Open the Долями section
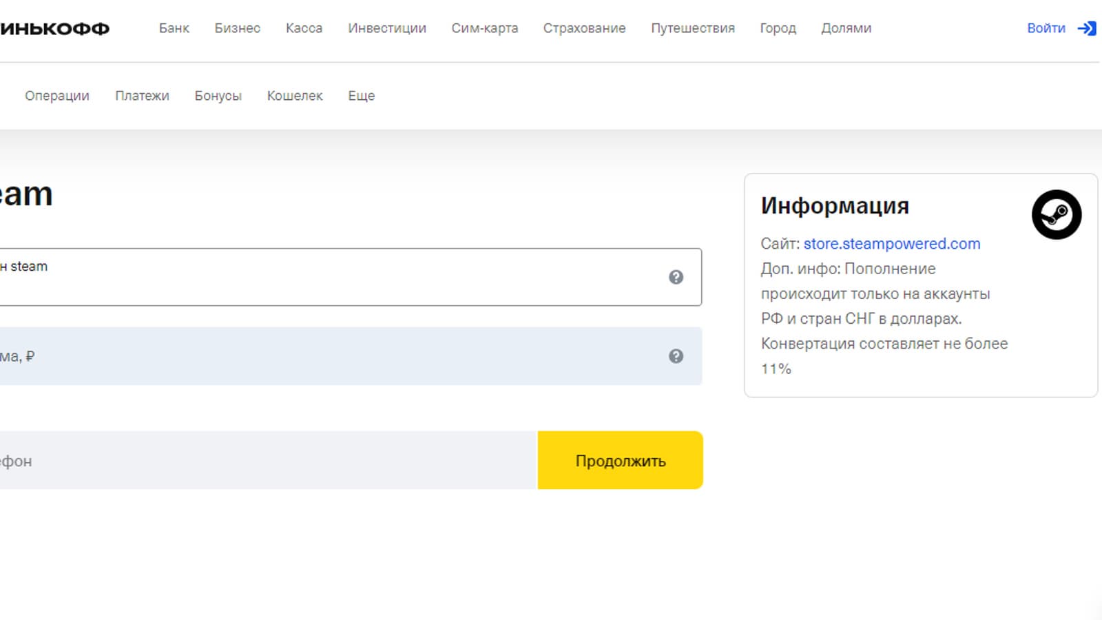Image resolution: width=1102 pixels, height=620 pixels. [846, 28]
